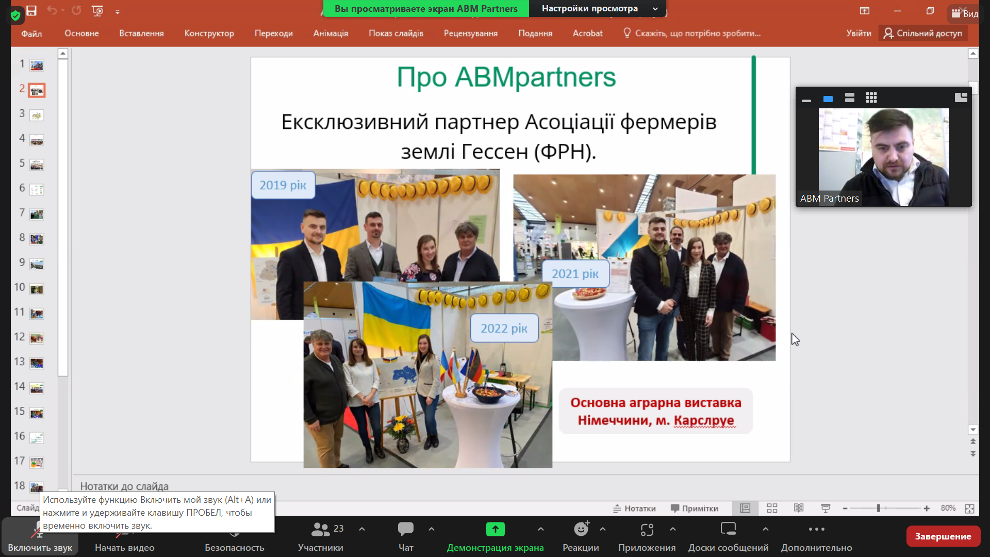Toggle the Нотатки notes pane button

635,509
